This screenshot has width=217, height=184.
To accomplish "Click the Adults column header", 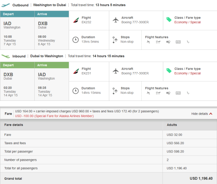I will (x=172, y=125).
